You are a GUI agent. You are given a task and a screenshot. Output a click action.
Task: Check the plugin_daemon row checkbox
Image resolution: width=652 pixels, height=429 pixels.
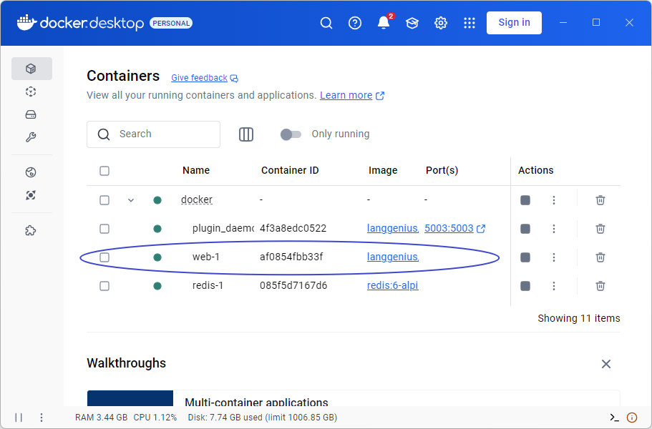[104, 229]
